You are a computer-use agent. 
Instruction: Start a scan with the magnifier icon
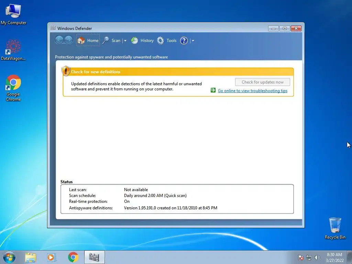(x=106, y=41)
